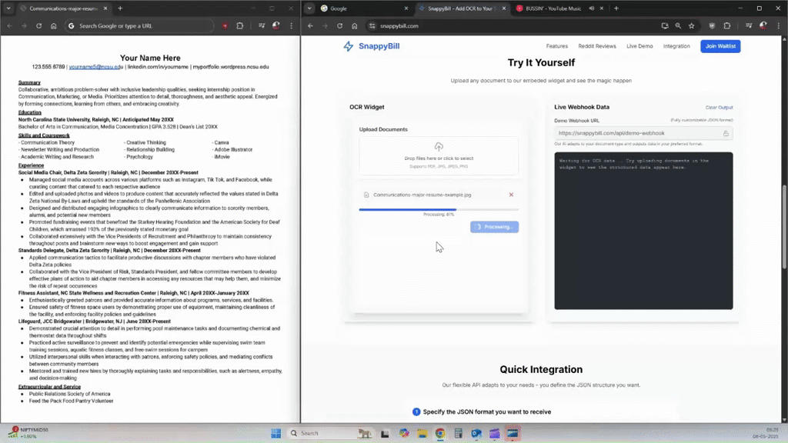Open a new tab in right browser window
This screenshot has height=443, width=788.
pyautogui.click(x=616, y=8)
